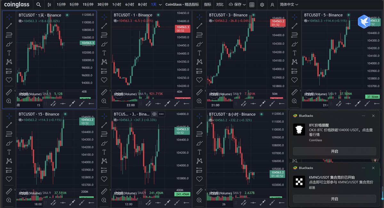Click heart icon in 15-minute chart
Image resolution: width=384 pixels, height=208 pixels.
point(9,179)
